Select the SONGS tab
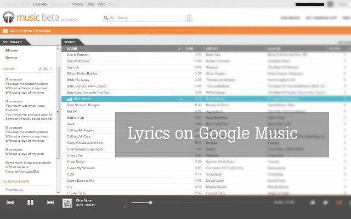 [71, 42]
